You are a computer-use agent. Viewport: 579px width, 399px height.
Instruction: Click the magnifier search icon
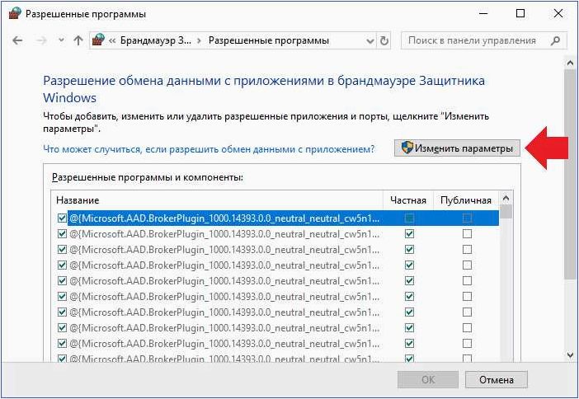point(555,40)
